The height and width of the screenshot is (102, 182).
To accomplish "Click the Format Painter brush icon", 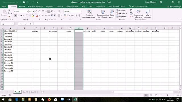I will pyautogui.click(x=9, y=16).
